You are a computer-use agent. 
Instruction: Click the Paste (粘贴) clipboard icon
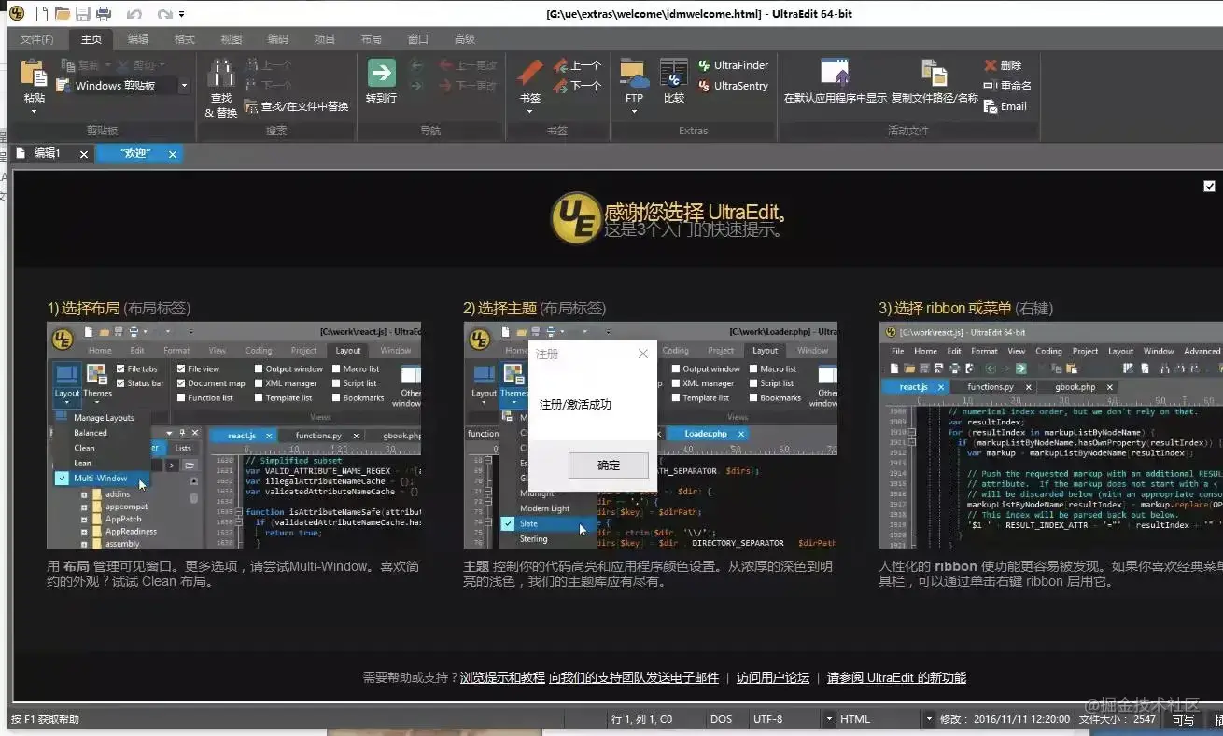34,74
